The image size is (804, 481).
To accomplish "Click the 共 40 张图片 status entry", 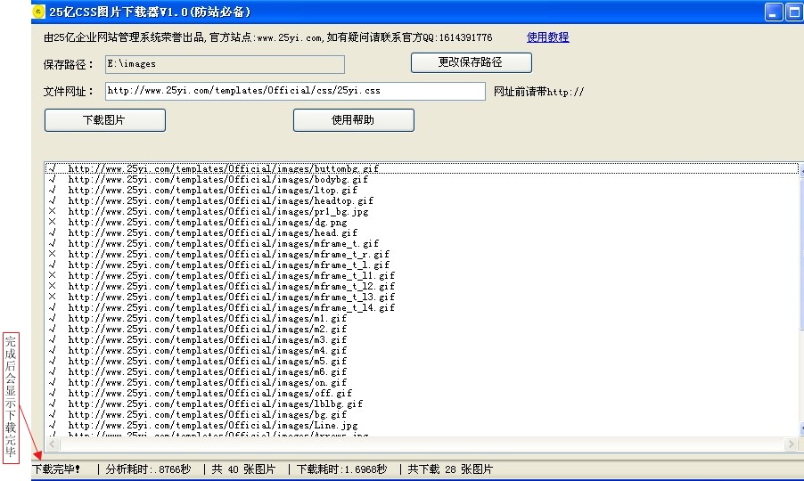I will click(x=243, y=469).
